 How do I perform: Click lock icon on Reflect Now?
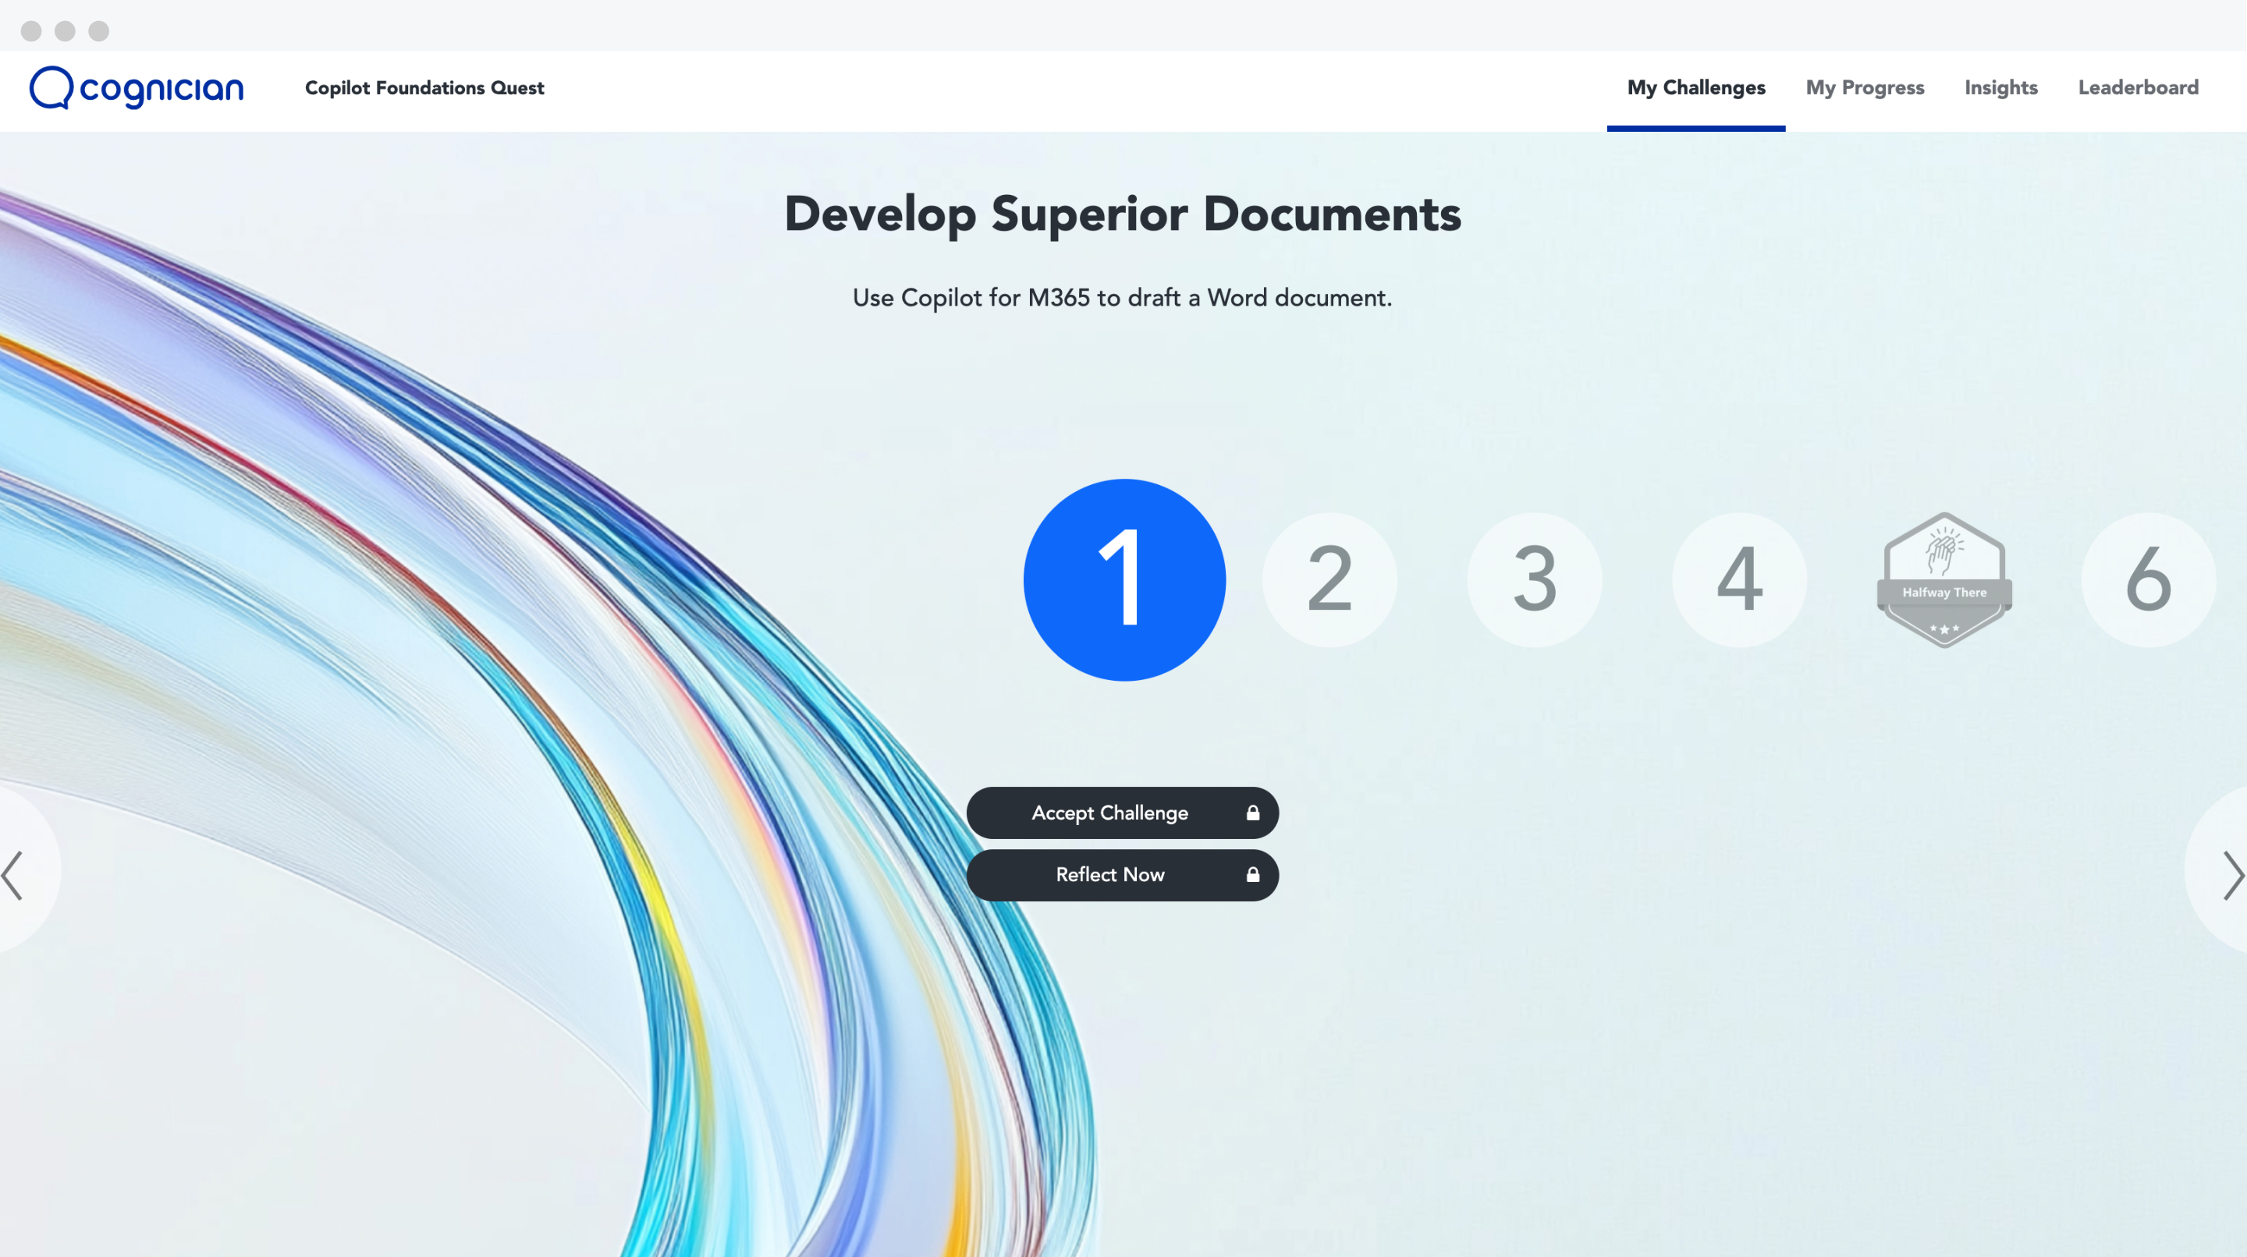1252,874
